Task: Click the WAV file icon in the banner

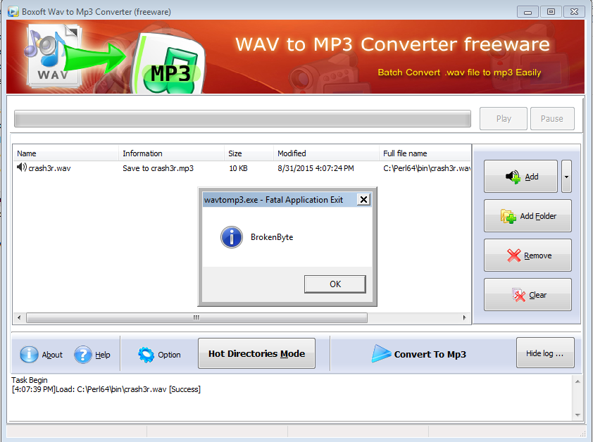Action: point(52,55)
